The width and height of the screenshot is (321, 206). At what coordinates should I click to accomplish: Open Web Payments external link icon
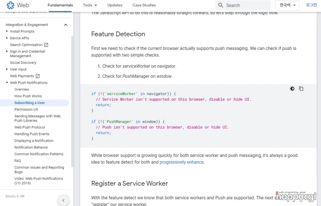[x=38, y=76]
